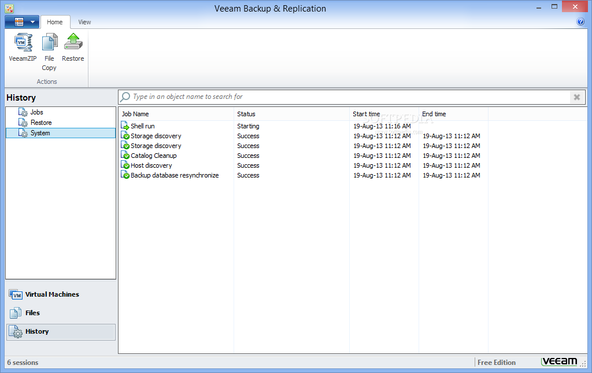The height and width of the screenshot is (373, 592).
Task: Open the File Copy action
Action: click(49, 52)
